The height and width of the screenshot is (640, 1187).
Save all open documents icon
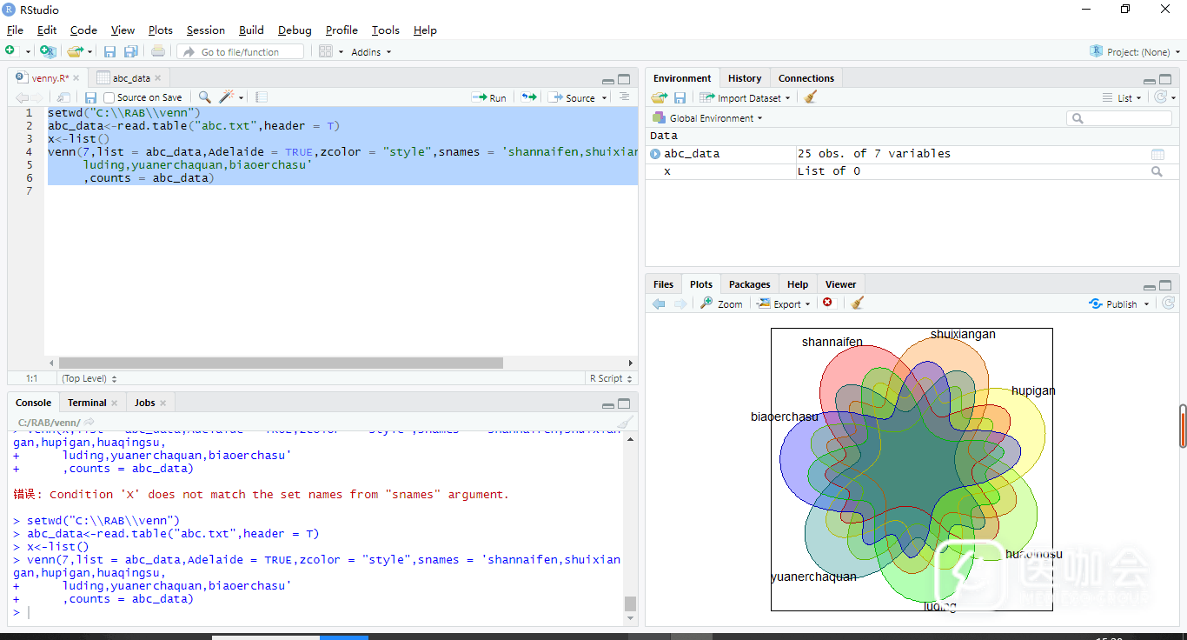coord(131,52)
